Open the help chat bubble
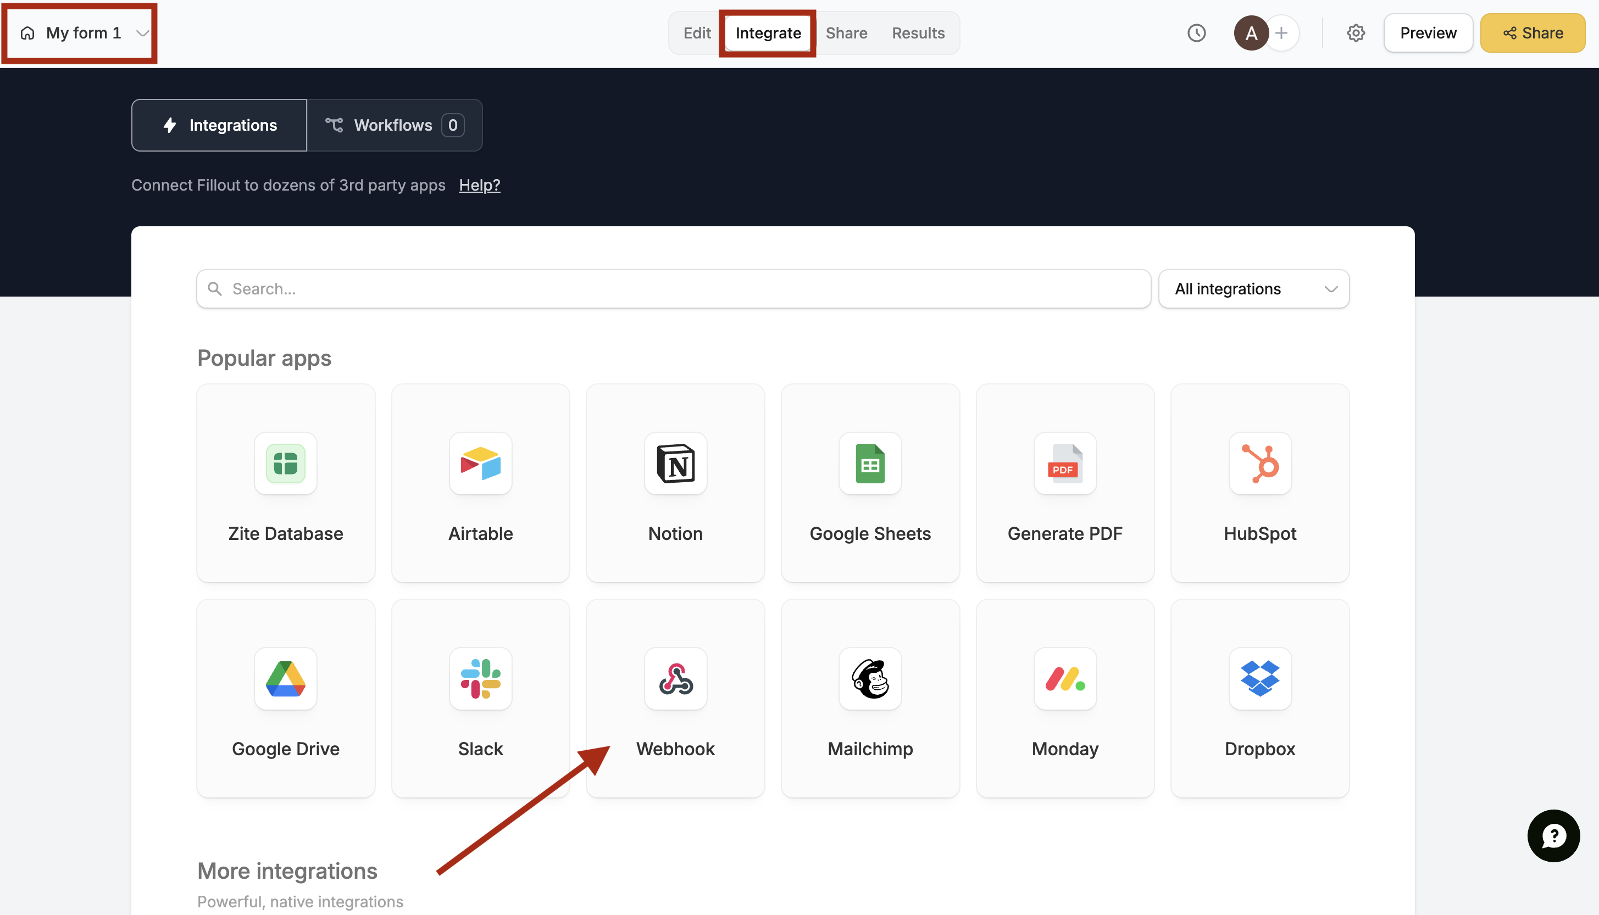 1553,835
